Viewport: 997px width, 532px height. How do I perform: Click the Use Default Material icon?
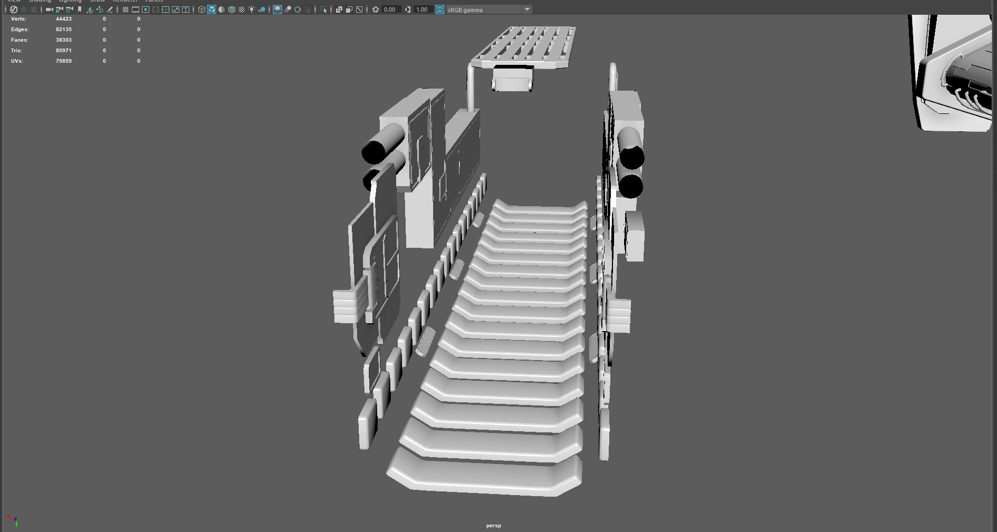(x=222, y=9)
